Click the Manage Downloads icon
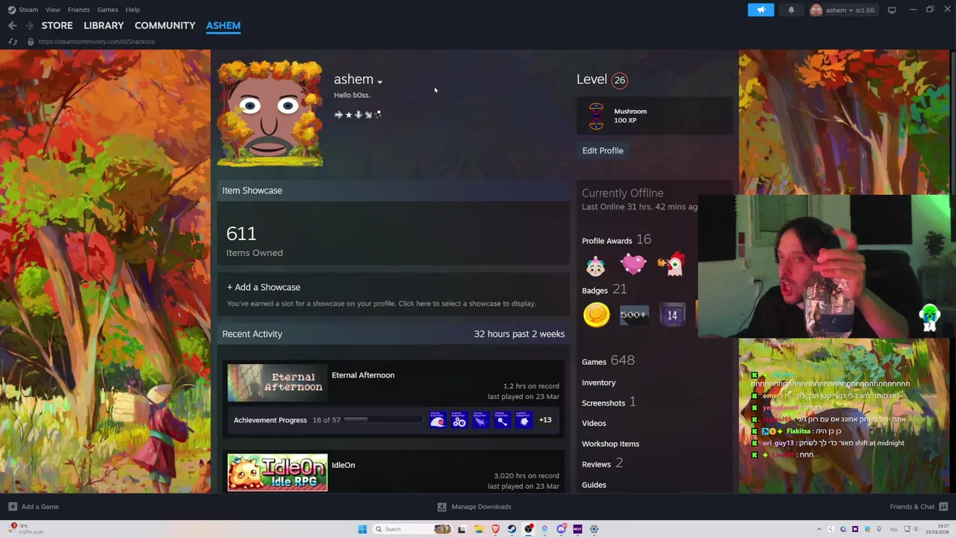Image resolution: width=956 pixels, height=538 pixels. tap(441, 507)
